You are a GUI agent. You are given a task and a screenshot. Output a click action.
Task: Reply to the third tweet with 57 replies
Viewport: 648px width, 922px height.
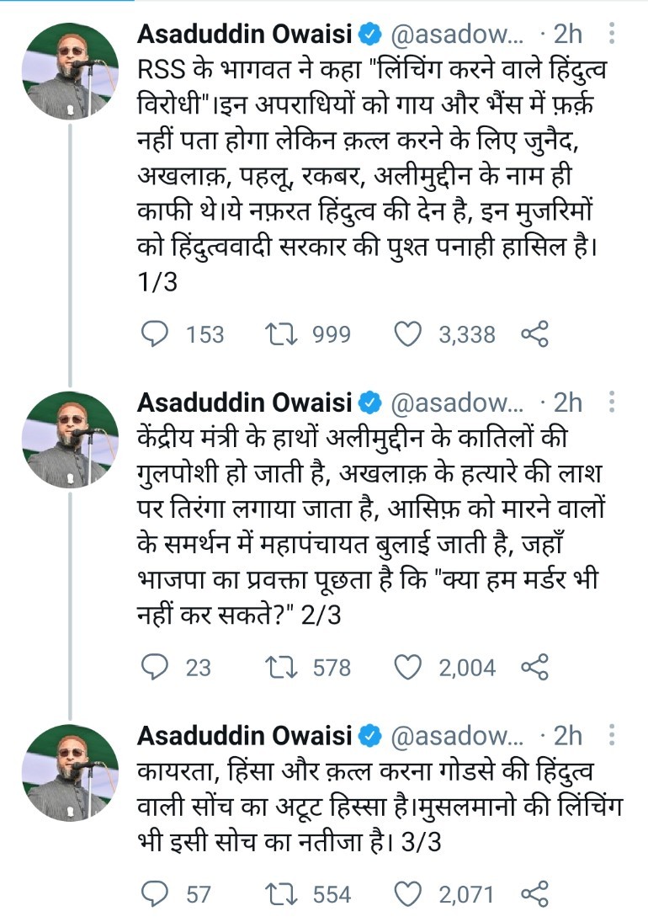pyautogui.click(x=153, y=893)
